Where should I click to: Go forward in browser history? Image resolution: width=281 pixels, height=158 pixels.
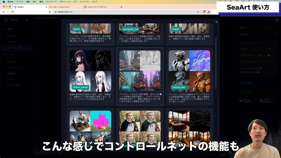[x=8, y=12]
